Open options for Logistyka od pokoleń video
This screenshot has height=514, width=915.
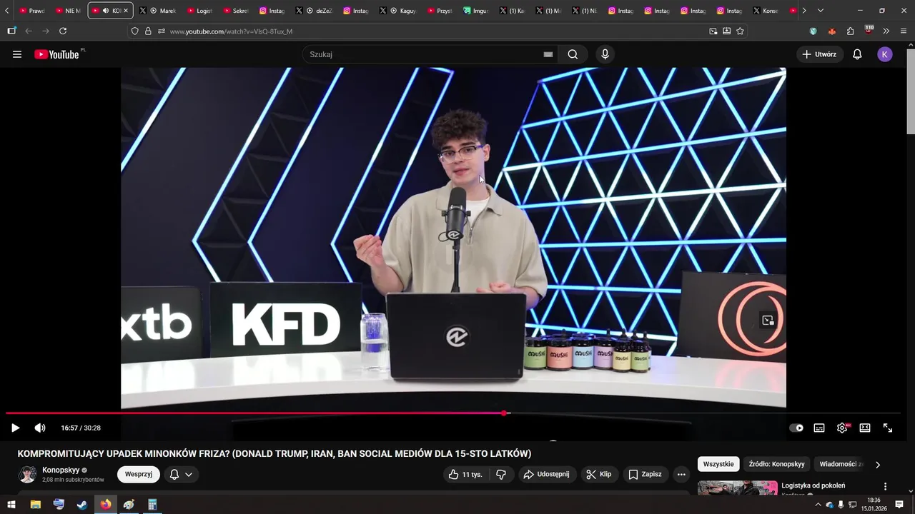pyautogui.click(x=885, y=486)
